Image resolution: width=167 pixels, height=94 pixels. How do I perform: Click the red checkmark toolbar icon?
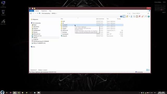tap(142, 16)
